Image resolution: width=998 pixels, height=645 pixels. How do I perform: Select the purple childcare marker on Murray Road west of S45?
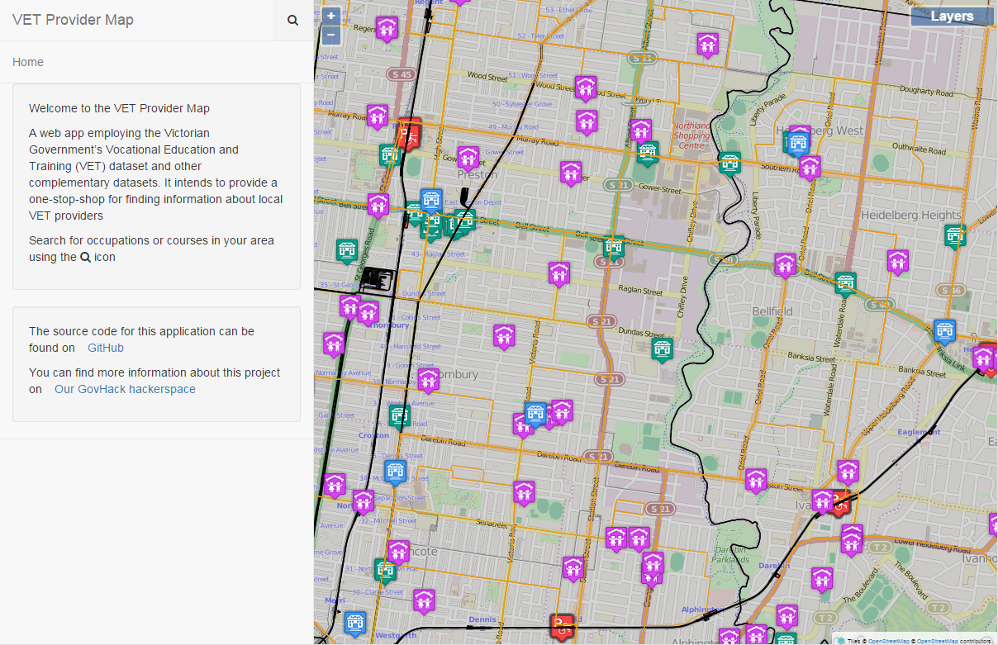[378, 116]
